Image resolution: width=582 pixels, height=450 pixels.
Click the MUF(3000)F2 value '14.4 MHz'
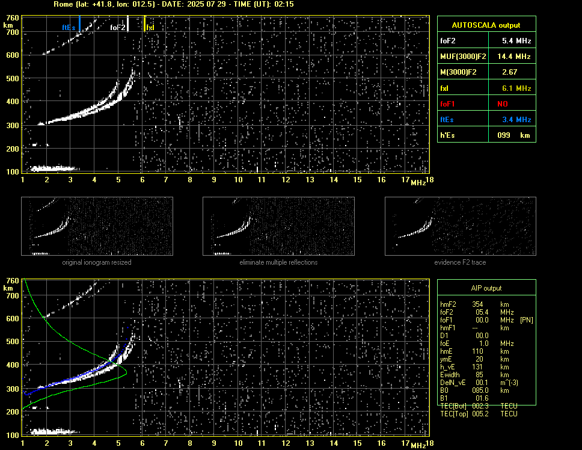(513, 57)
